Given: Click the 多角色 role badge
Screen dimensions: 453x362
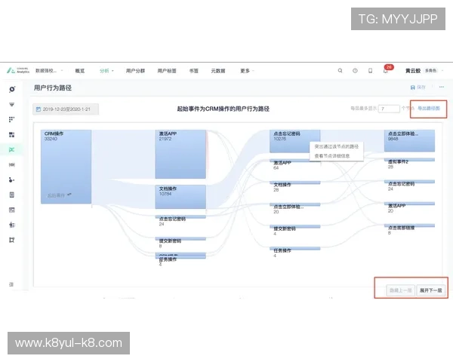Looking at the screenshot, I should coord(430,70).
